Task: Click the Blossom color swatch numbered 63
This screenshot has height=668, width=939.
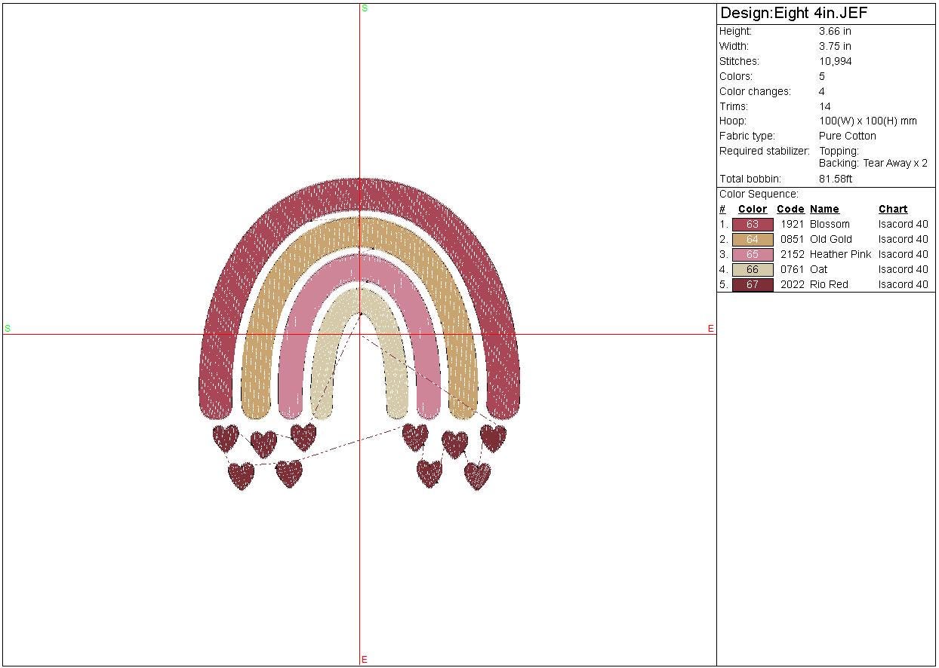Action: (753, 224)
